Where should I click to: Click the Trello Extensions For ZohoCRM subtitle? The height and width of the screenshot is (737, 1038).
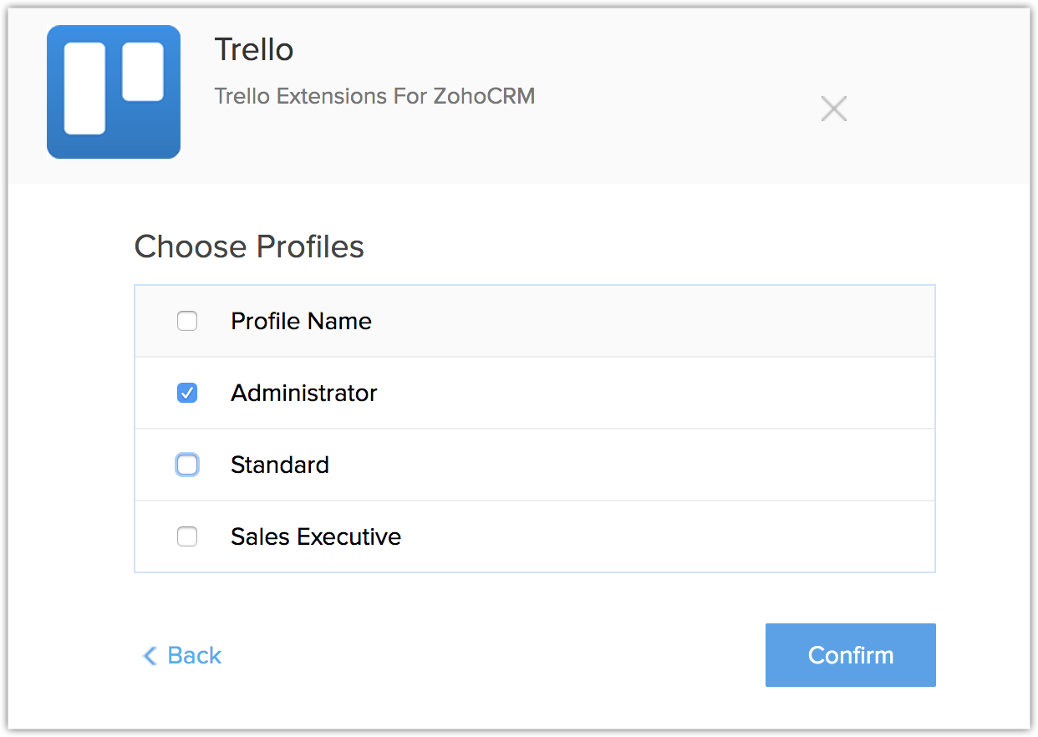coord(374,96)
